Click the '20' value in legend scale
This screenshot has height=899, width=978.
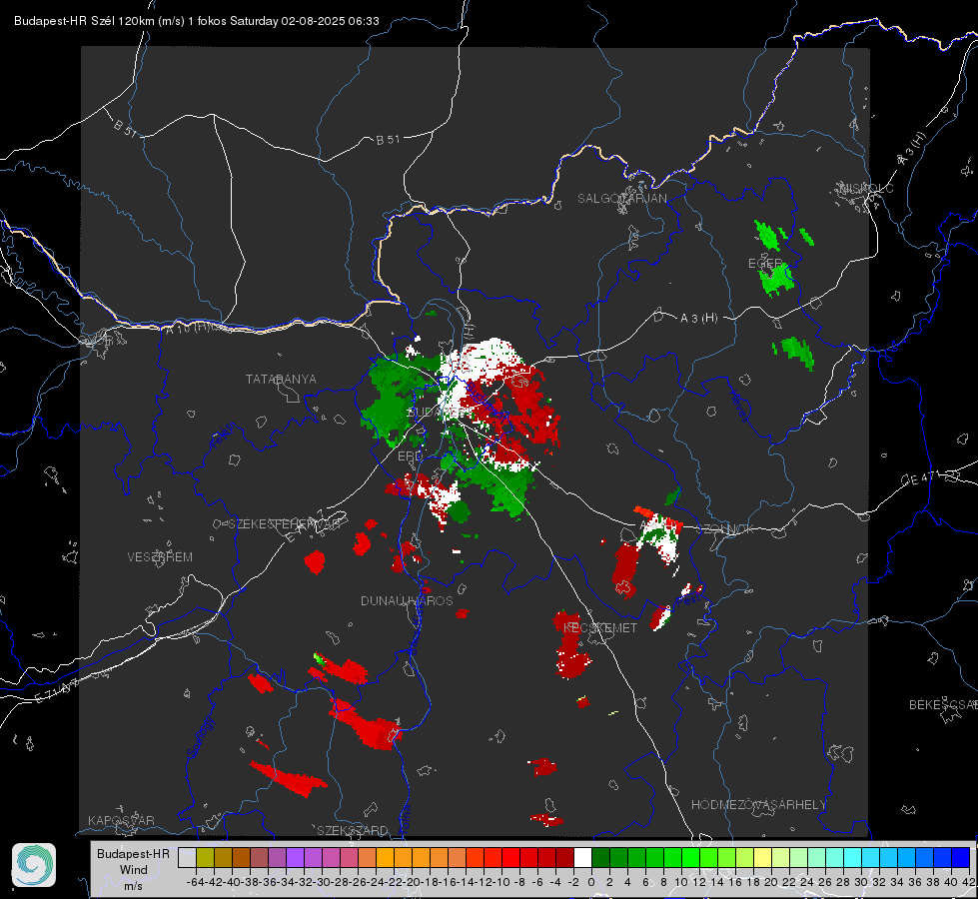[770, 882]
